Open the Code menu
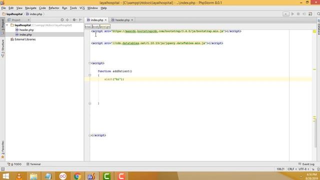The height and width of the screenshot is (180, 320). click(42, 8)
